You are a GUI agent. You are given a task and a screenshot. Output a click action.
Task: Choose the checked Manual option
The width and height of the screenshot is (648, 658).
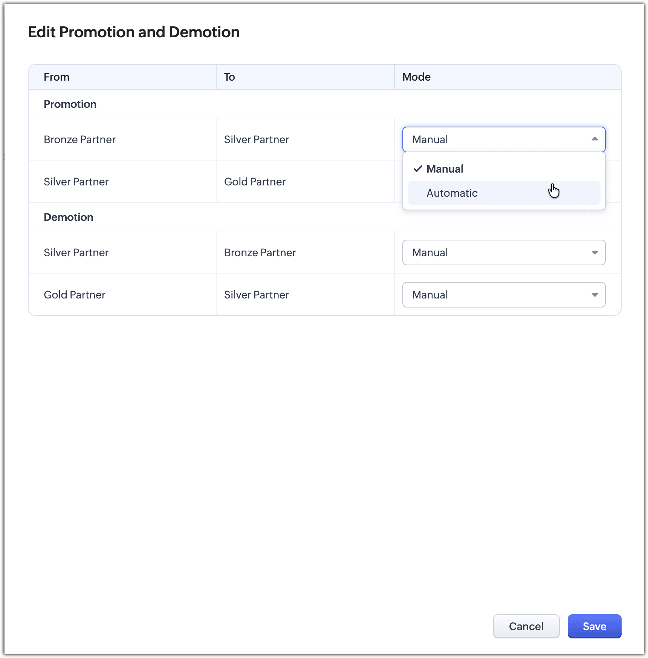coord(504,169)
